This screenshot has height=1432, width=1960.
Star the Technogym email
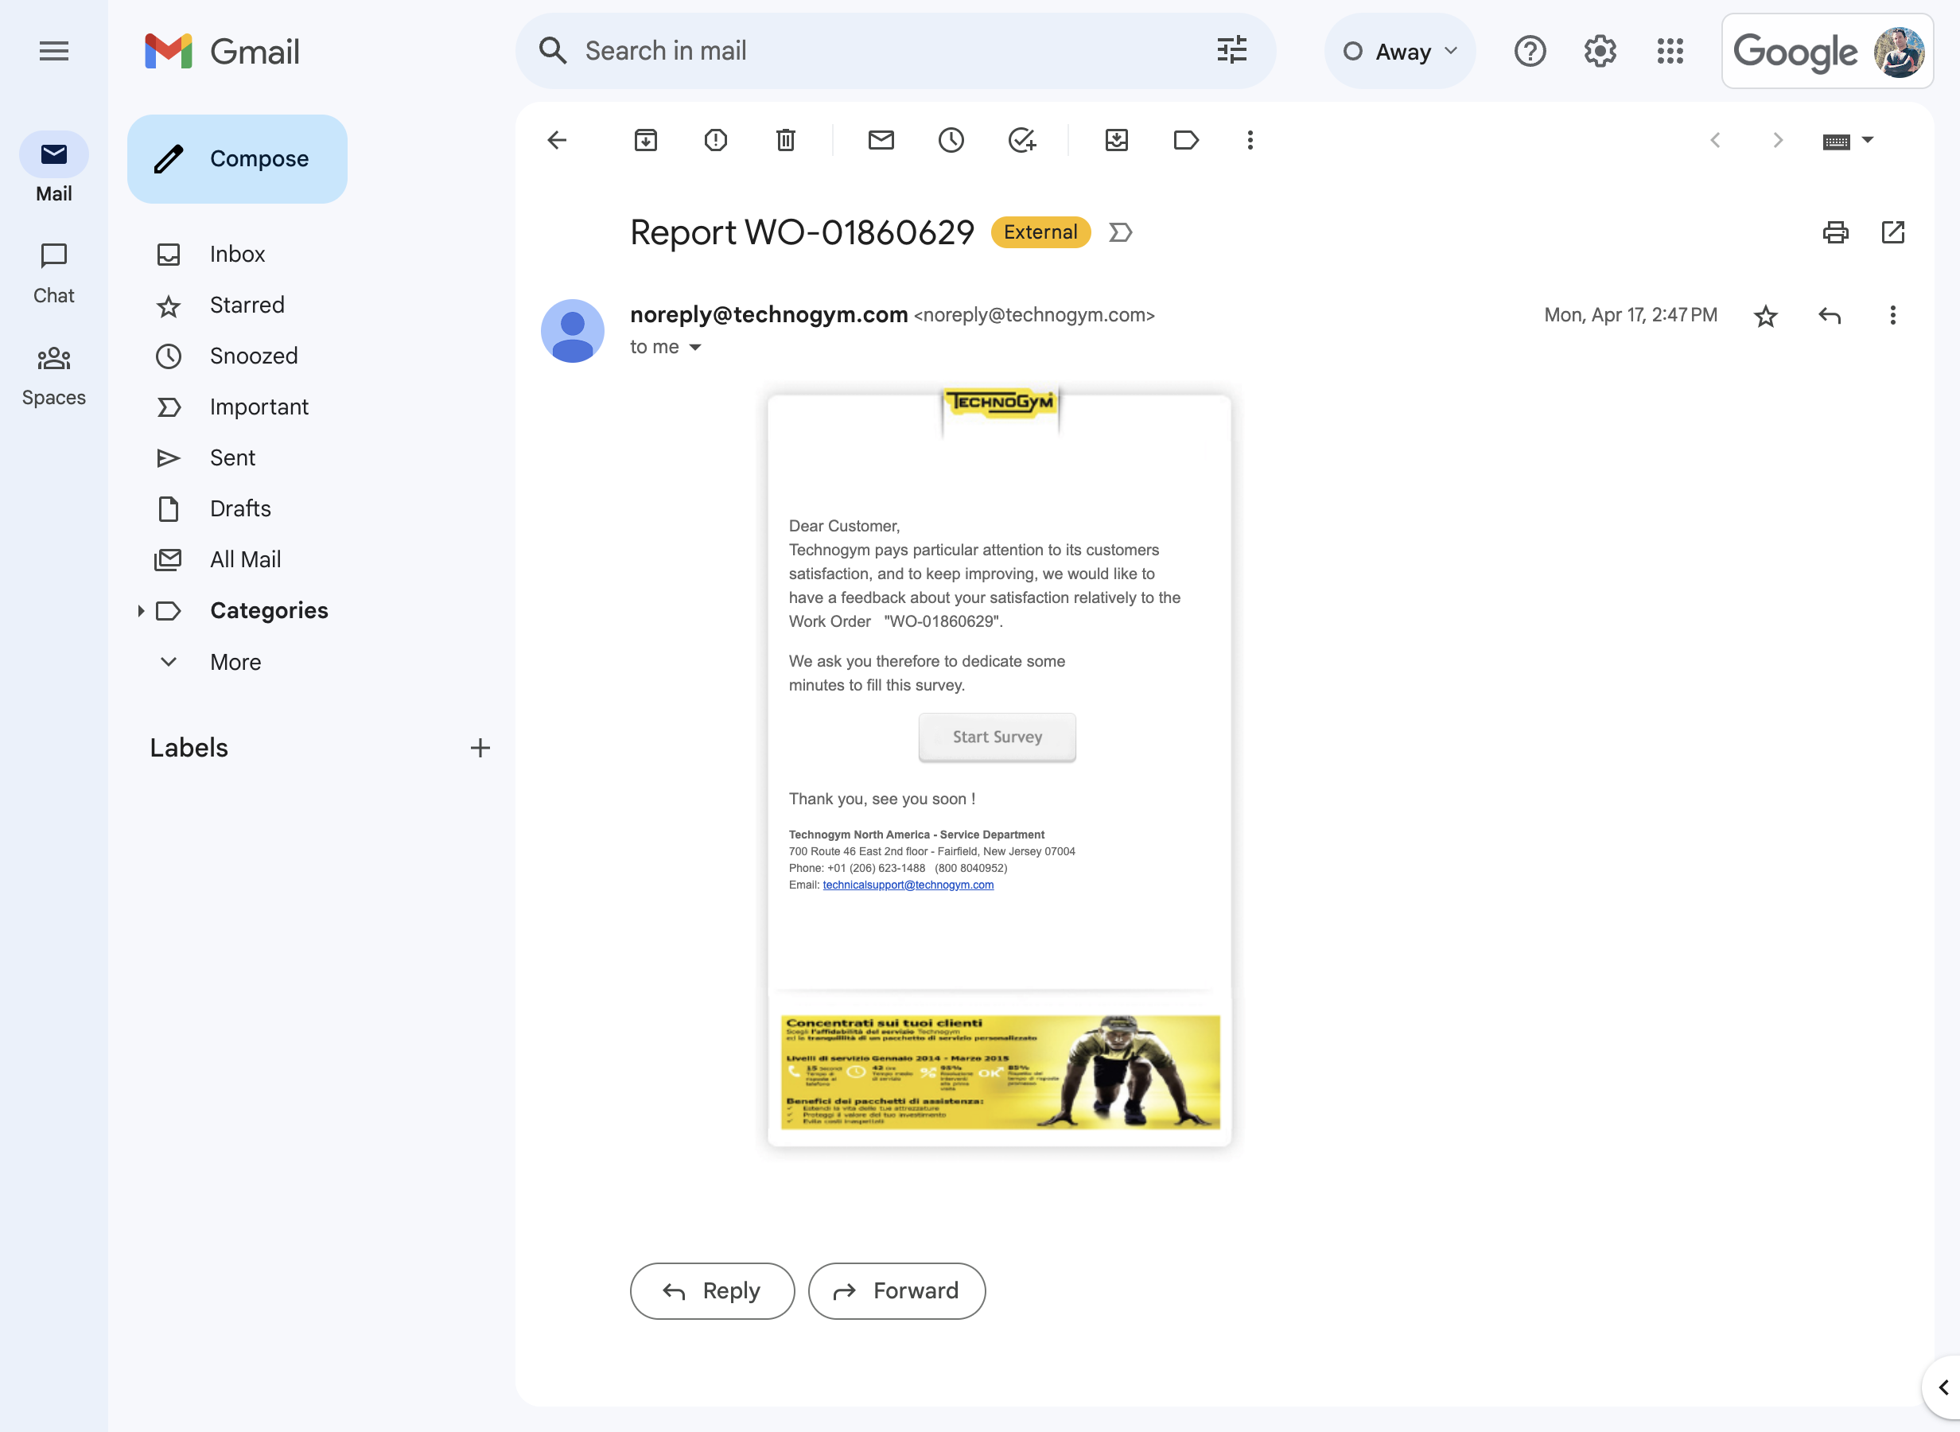point(1766,316)
